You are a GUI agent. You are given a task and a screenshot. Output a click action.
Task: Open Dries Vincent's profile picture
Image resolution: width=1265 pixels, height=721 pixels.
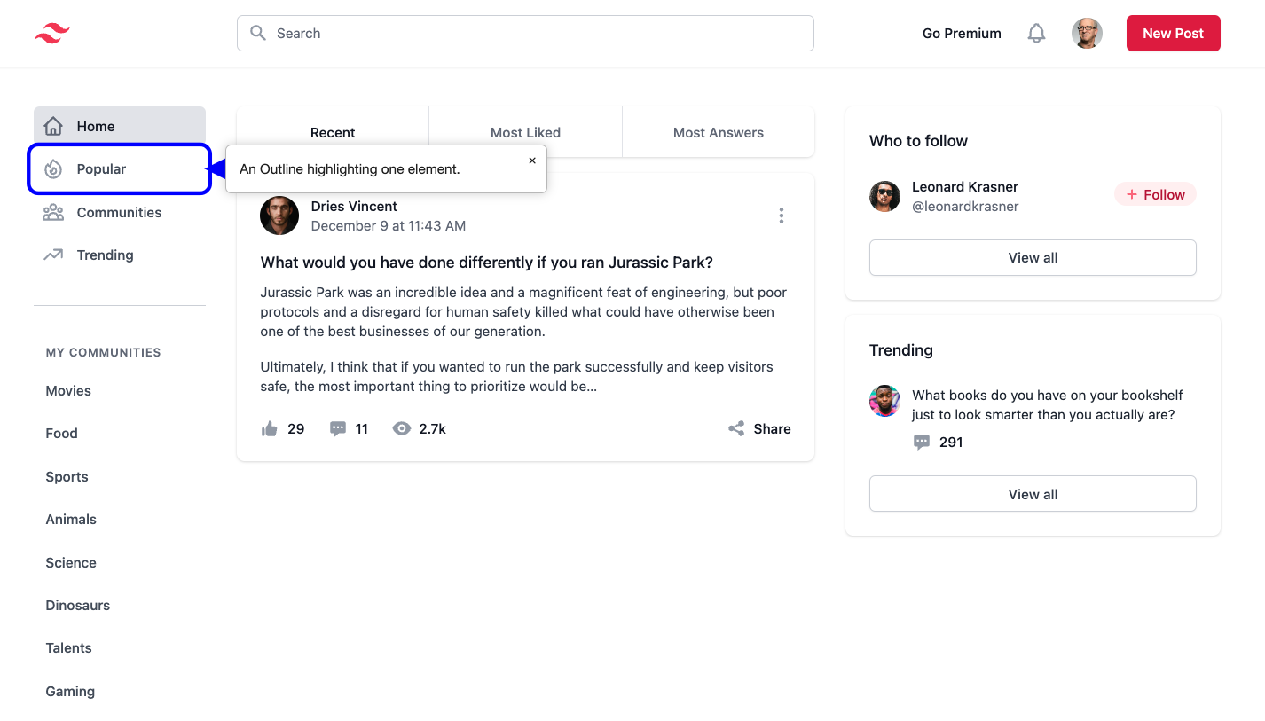click(279, 216)
